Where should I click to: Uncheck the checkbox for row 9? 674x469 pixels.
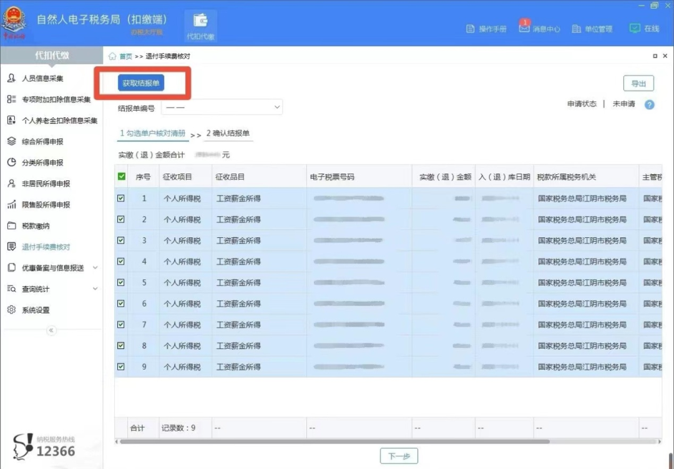(x=121, y=367)
